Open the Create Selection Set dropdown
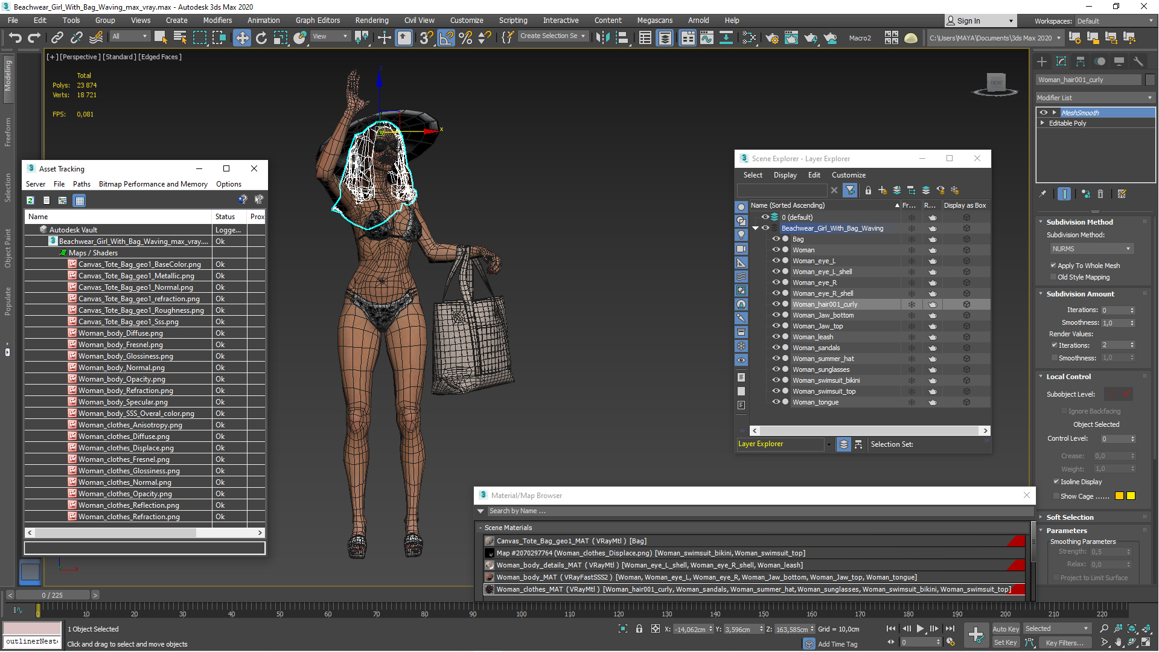Viewport: 1159px width, 652px height. 552,36
